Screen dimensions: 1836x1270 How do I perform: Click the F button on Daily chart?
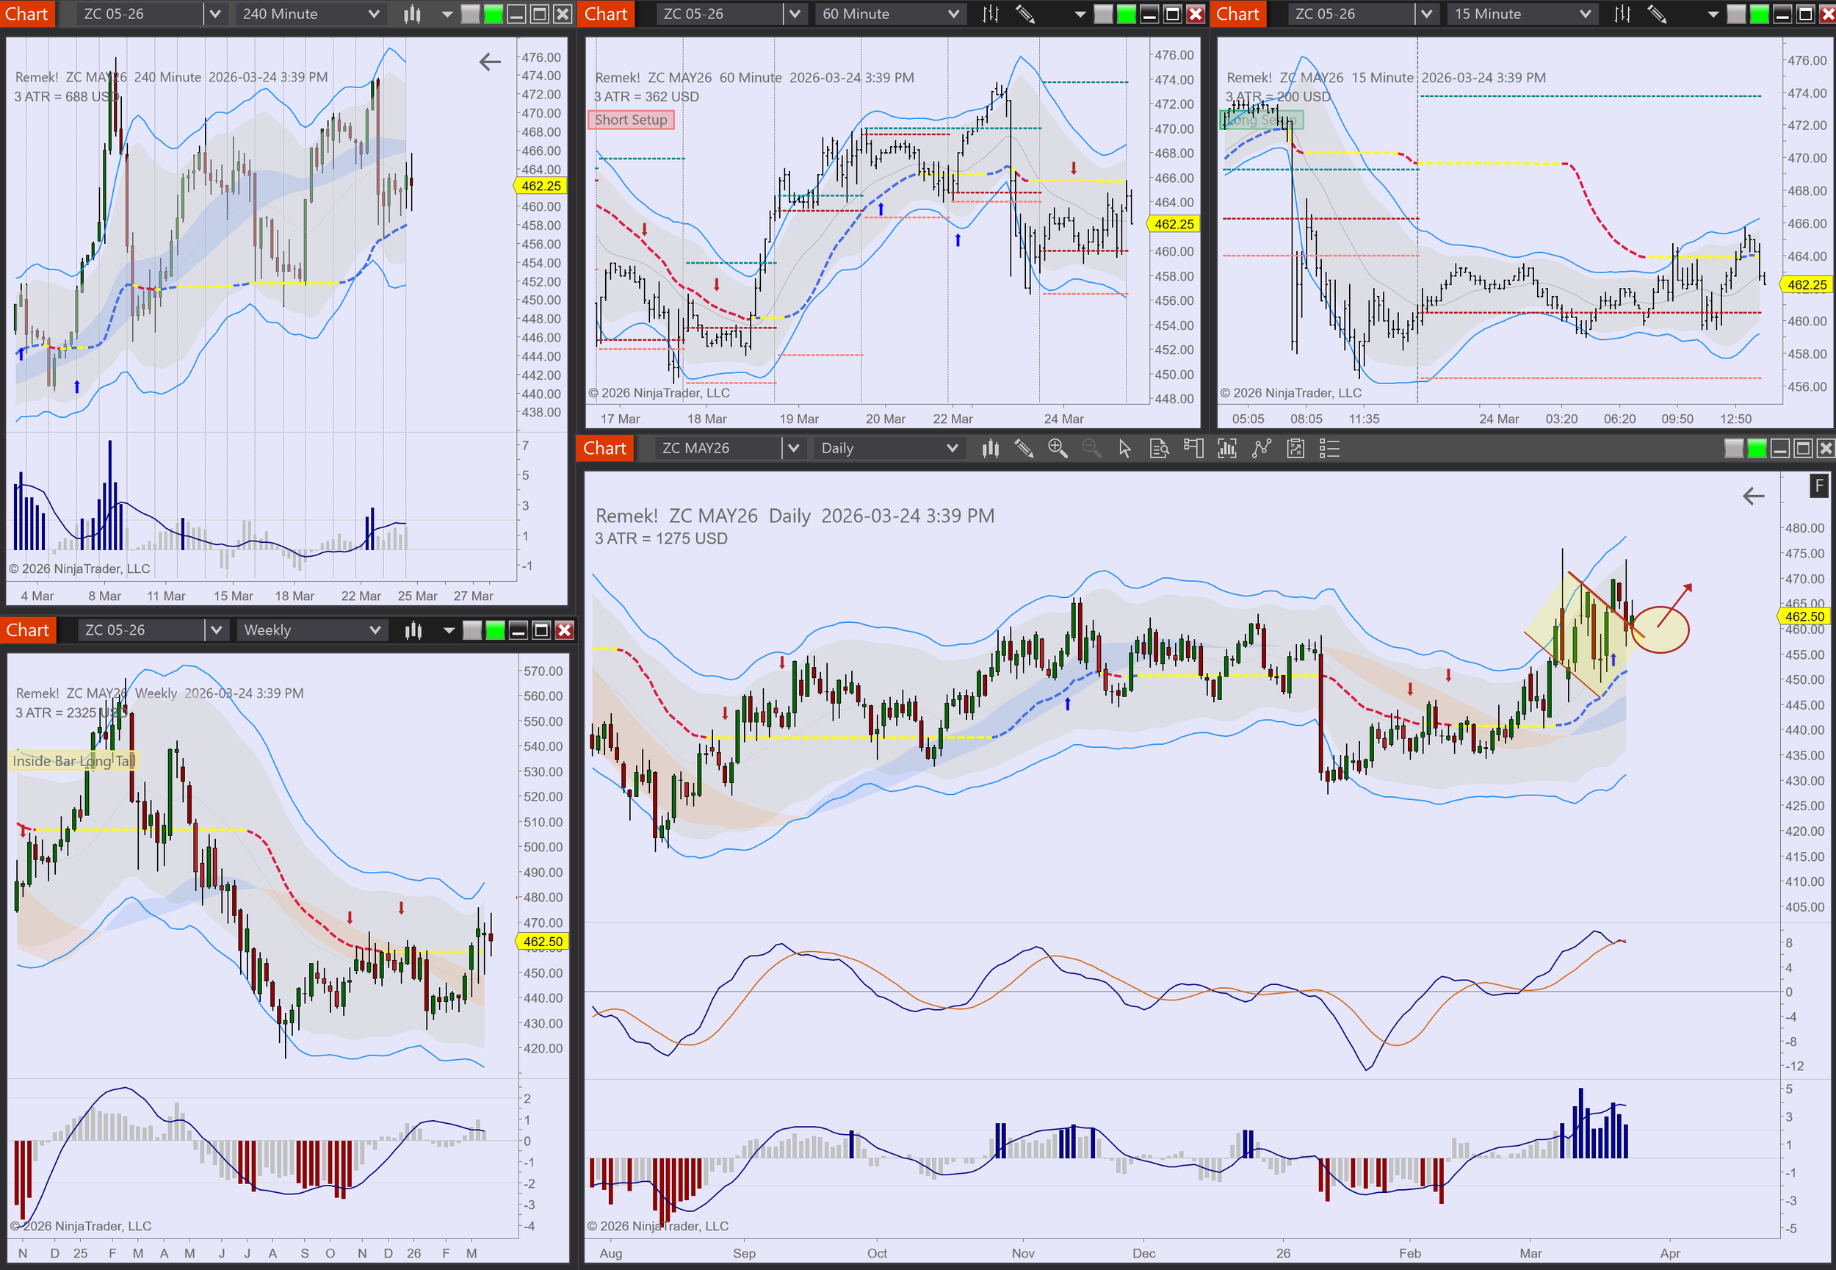pos(1818,486)
